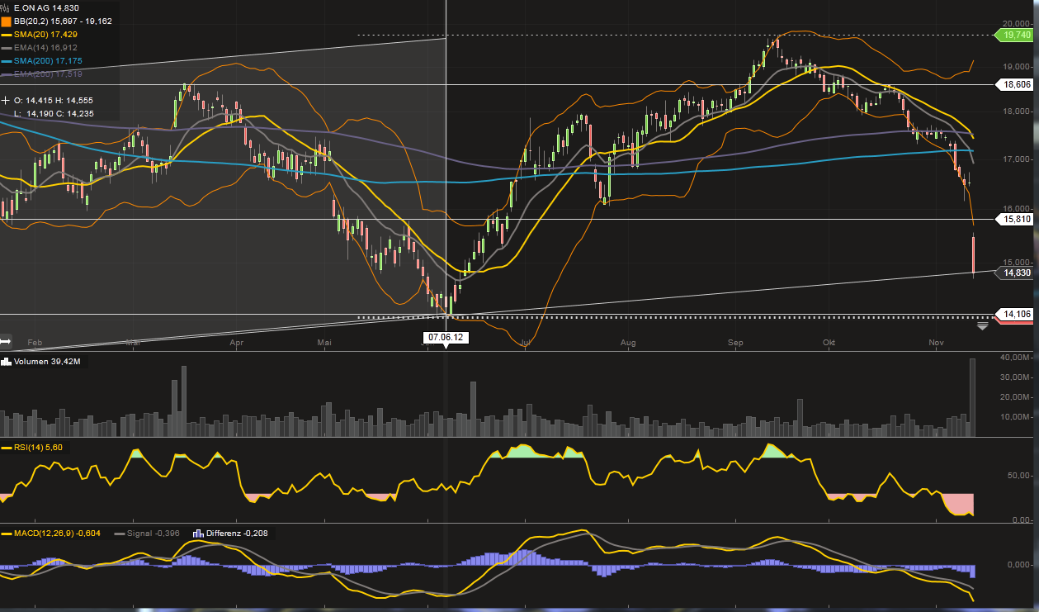Screen dimensions: 1039x612
Task: Click the 50,00 RSI axis label
Action: [1017, 476]
